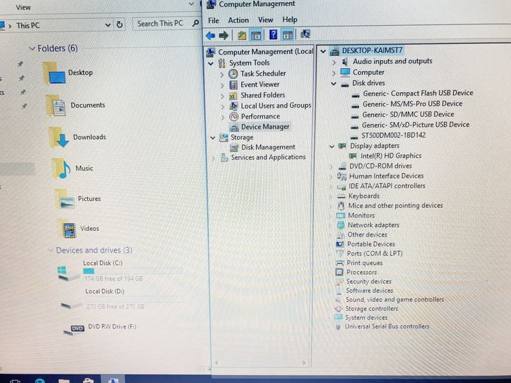The width and height of the screenshot is (511, 383).
Task: Open the View tab in File Explorer
Action: 23,7
